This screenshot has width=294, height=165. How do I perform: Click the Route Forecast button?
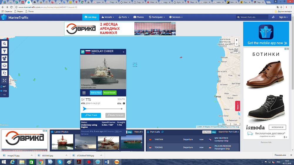coord(115,115)
